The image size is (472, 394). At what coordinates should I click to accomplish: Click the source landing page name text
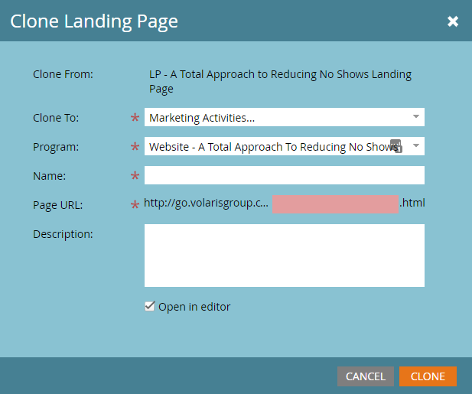(280, 81)
